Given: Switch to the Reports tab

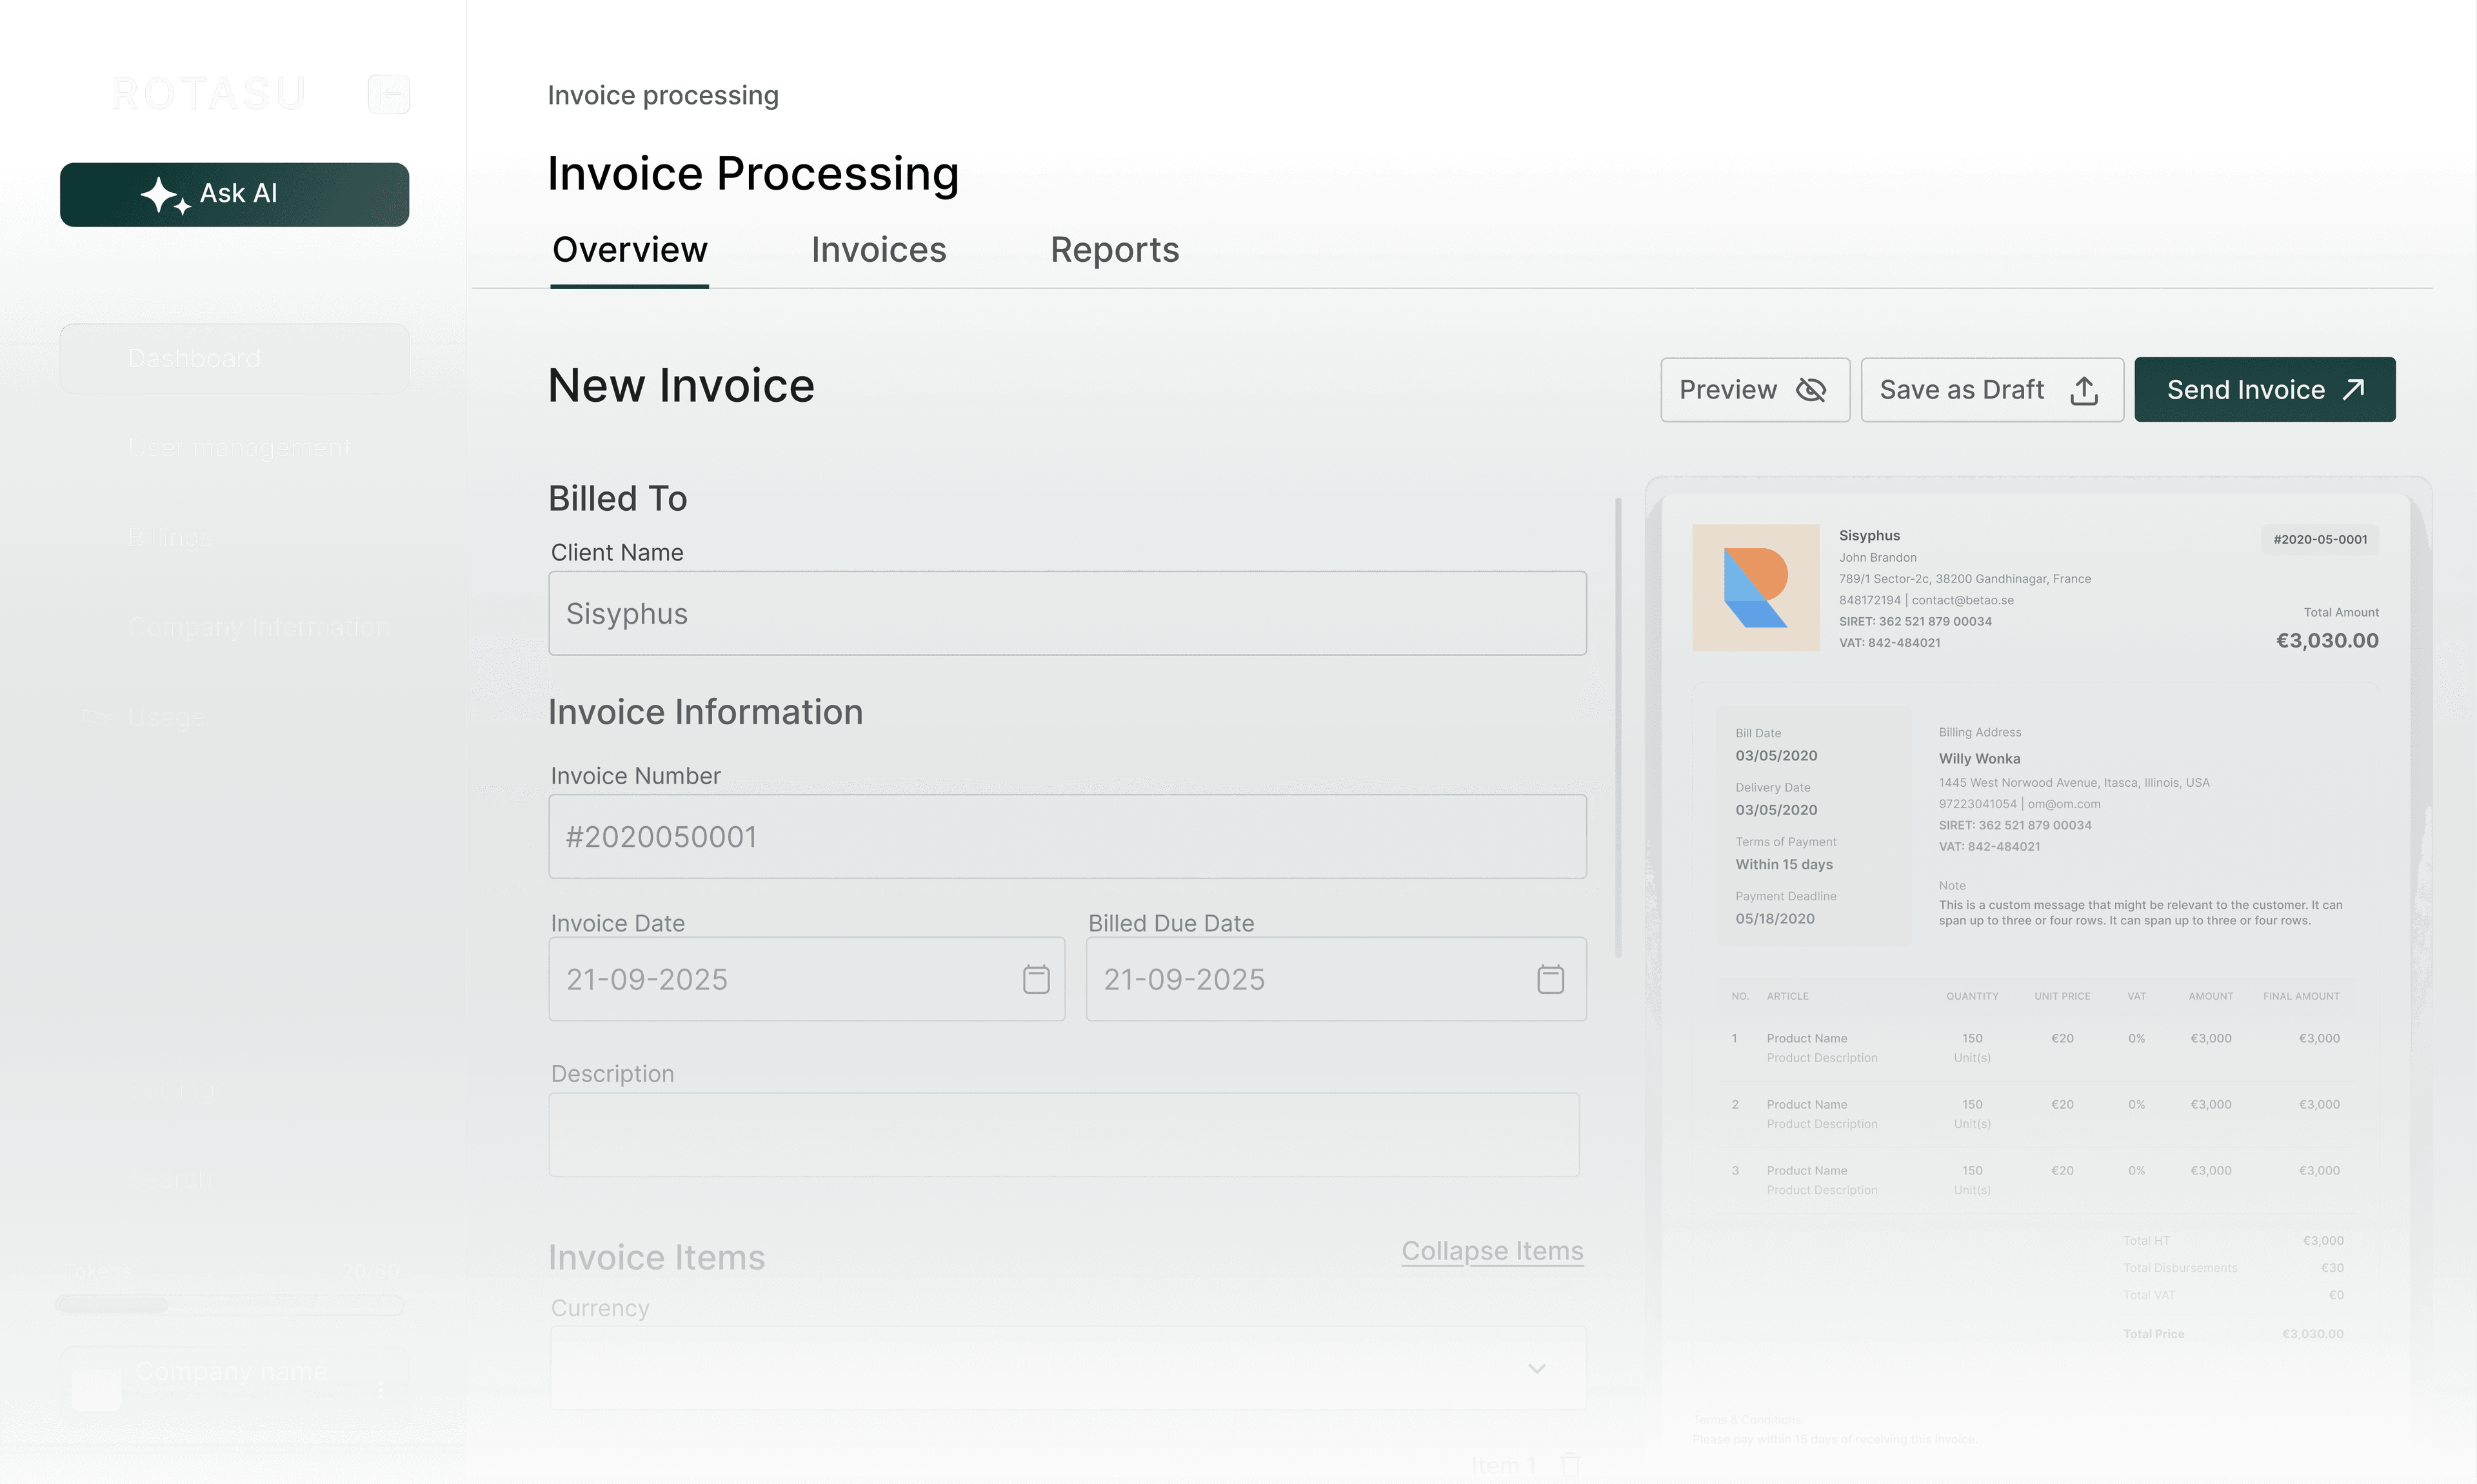Looking at the screenshot, I should pos(1114,250).
